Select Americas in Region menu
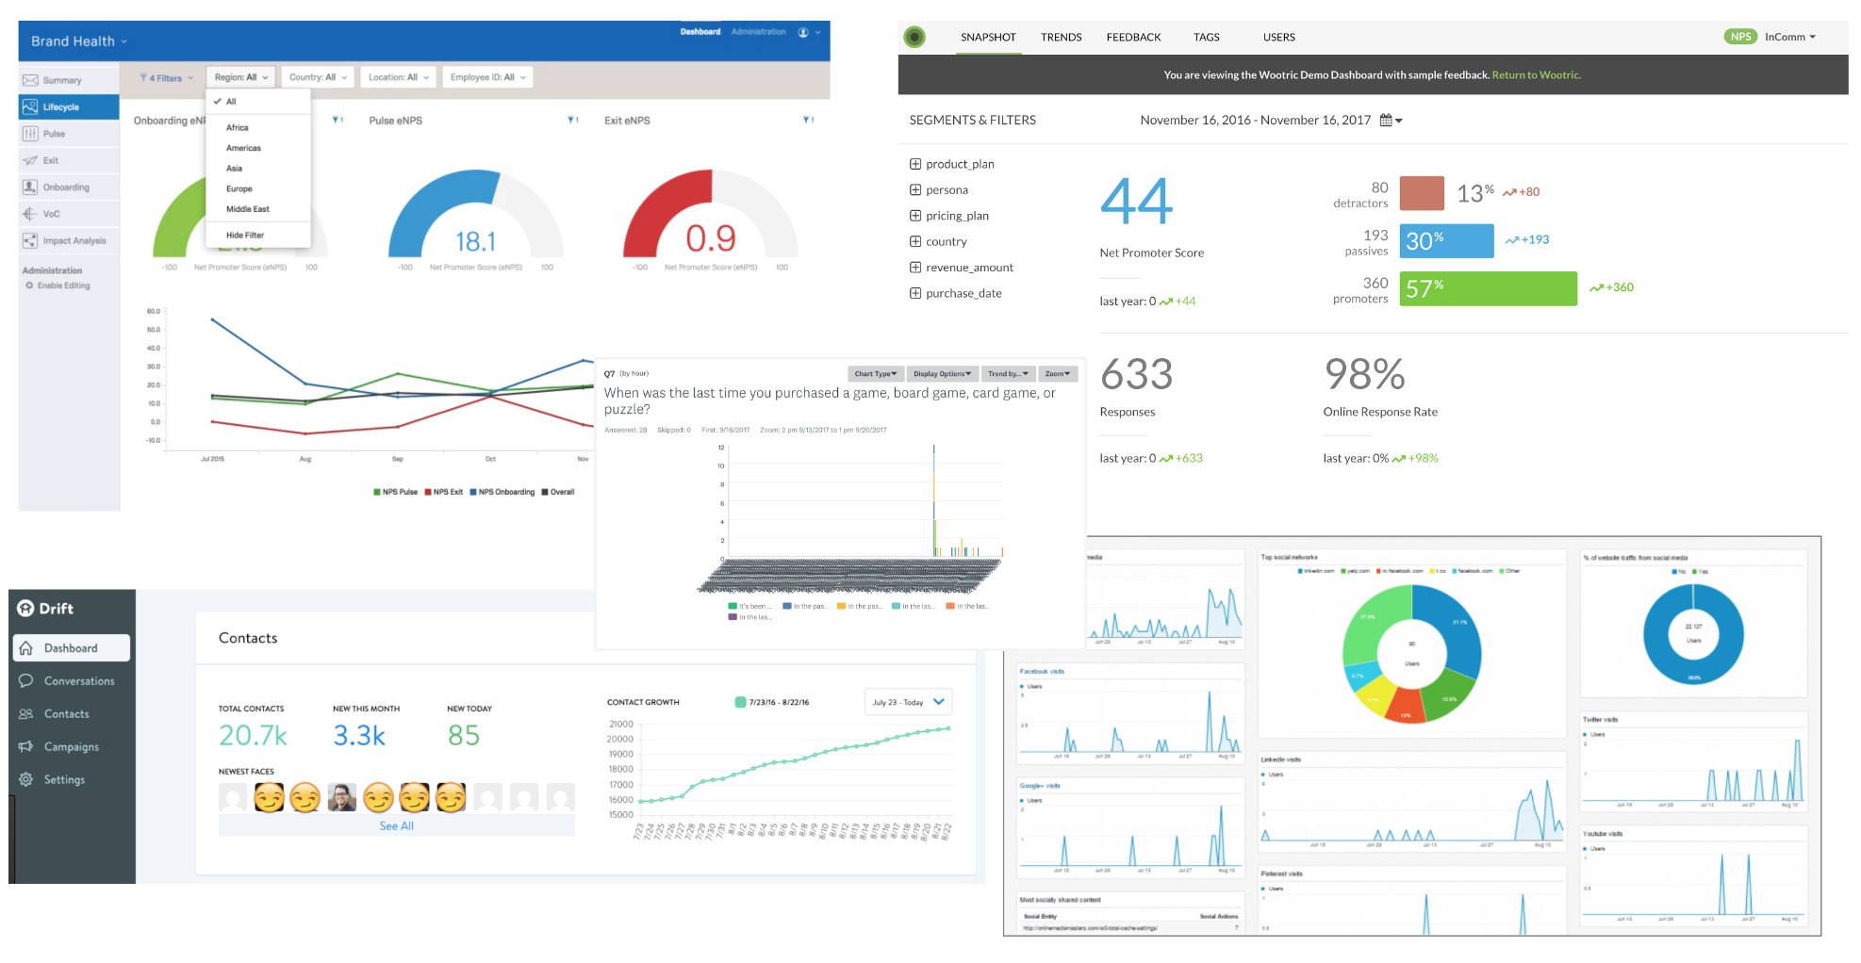1861x963 pixels. tap(258, 148)
